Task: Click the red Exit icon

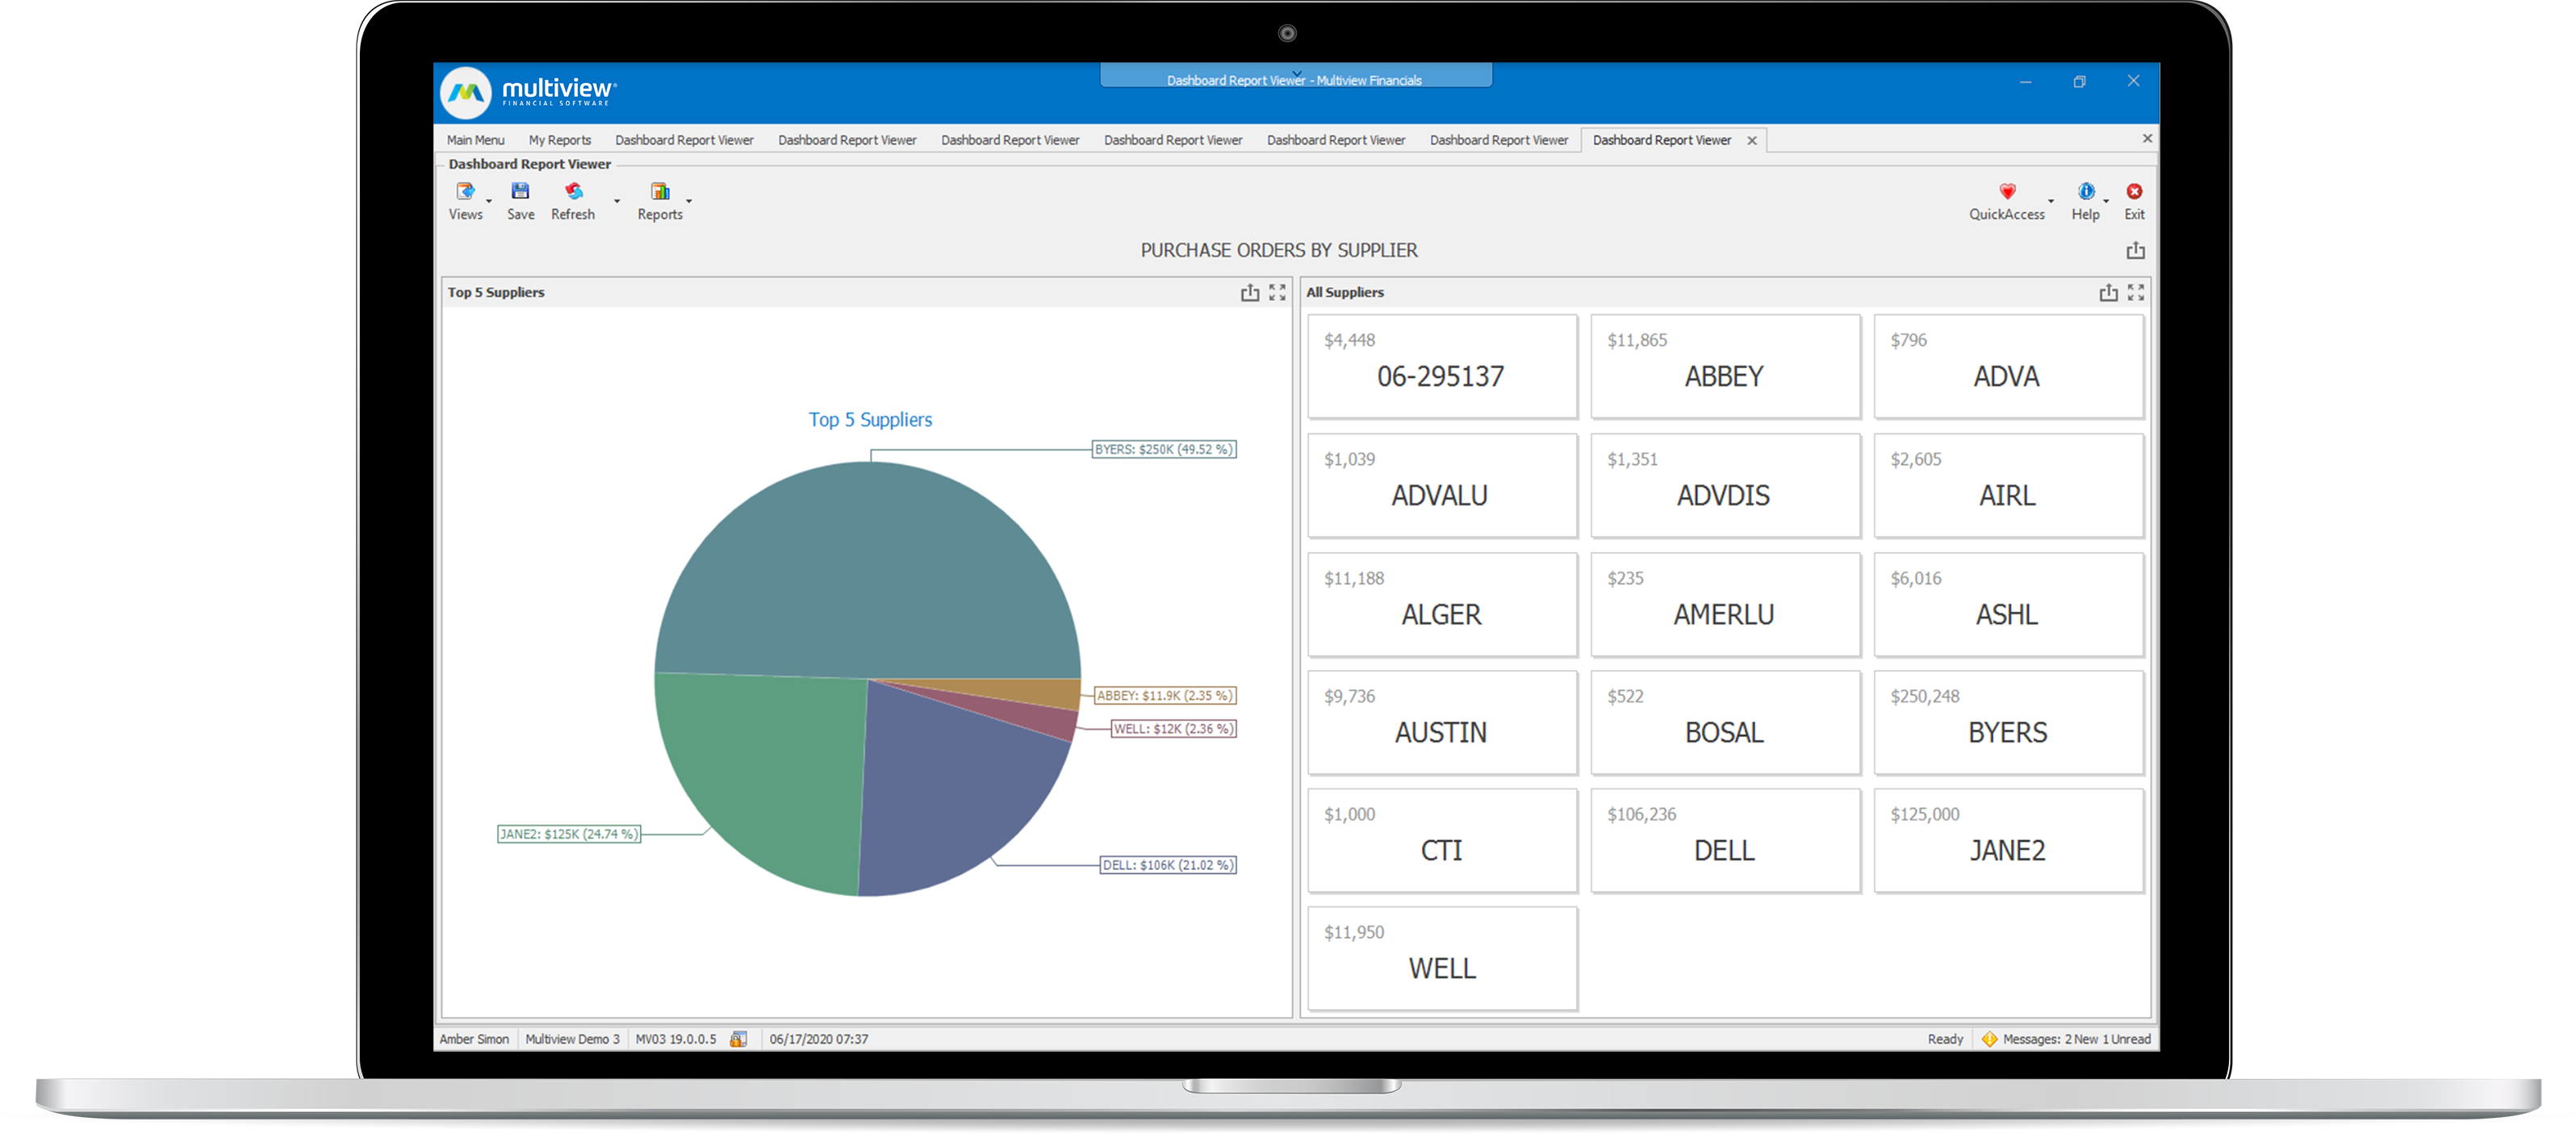Action: coord(2134,192)
